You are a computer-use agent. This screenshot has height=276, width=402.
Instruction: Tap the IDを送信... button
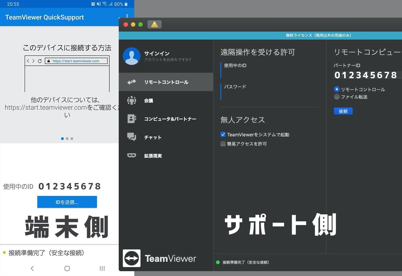(67, 202)
